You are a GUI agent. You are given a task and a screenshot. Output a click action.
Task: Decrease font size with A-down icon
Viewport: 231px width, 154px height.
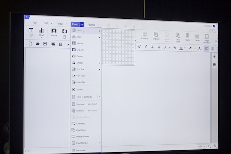click(x=146, y=47)
